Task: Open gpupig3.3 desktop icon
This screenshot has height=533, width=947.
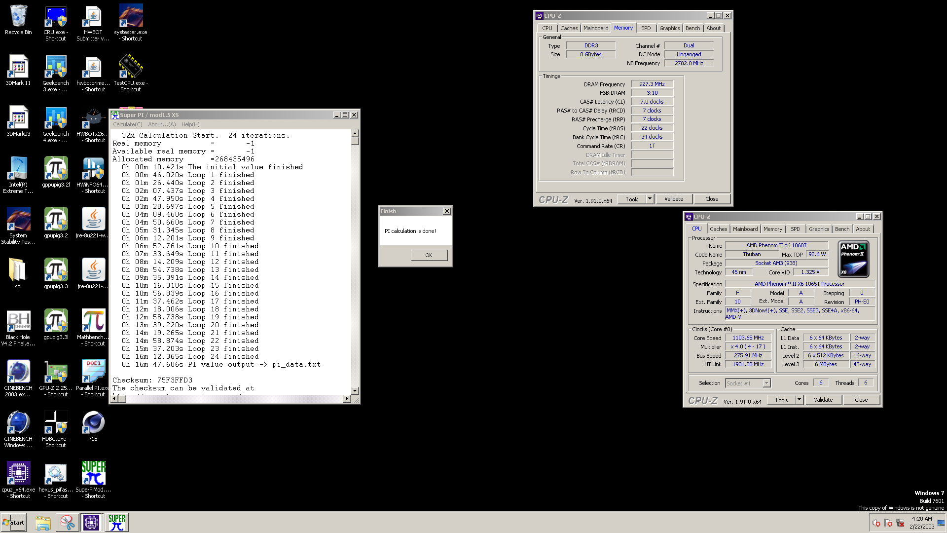Action: click(x=56, y=274)
